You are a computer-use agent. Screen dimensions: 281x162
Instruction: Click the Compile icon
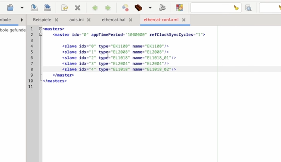pos(125,7)
